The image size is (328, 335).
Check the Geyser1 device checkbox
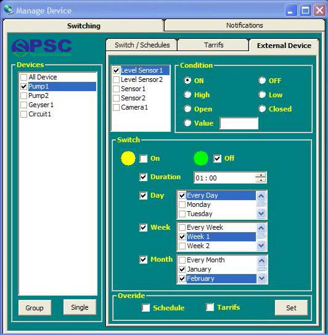click(x=23, y=105)
